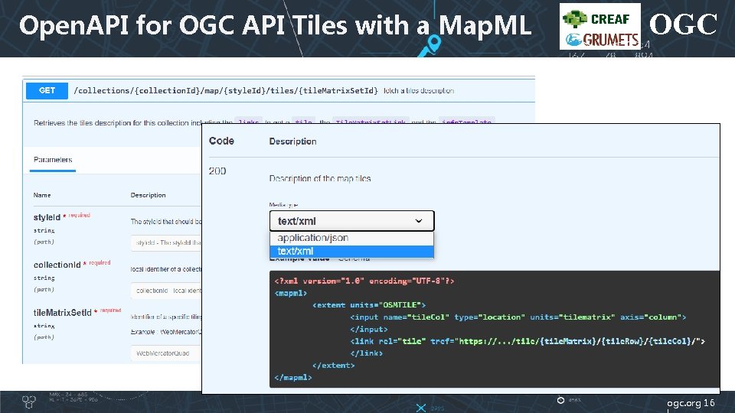Click the styleId parameter input field
This screenshot has width=735, height=413.
pyautogui.click(x=166, y=242)
